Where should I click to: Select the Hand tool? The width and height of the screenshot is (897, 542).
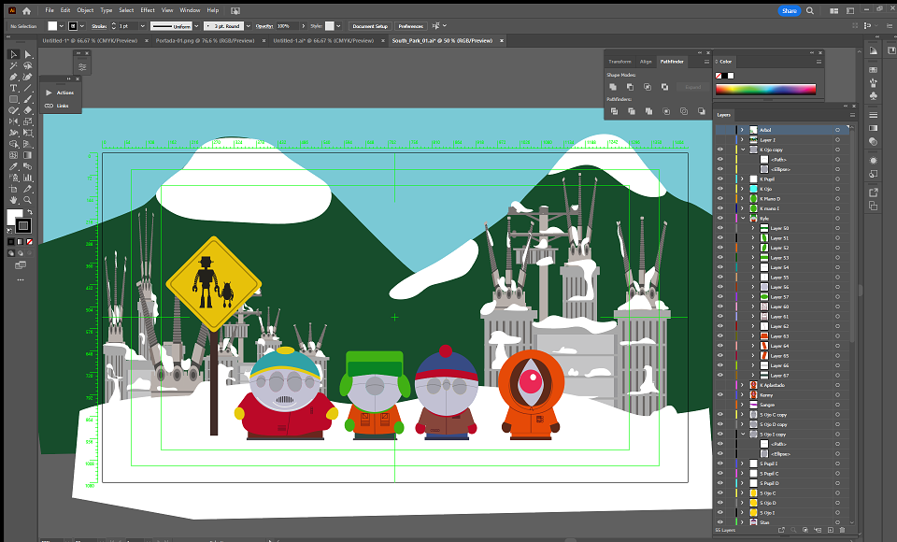pos(14,200)
